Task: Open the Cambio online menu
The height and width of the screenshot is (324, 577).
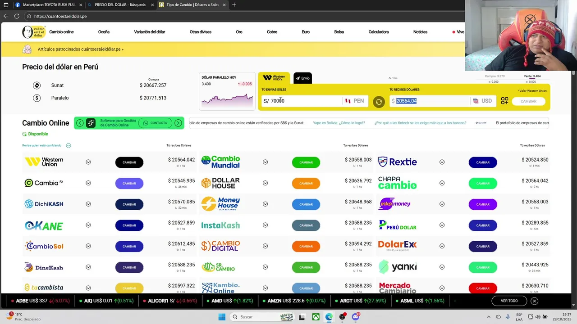Action: (x=61, y=32)
